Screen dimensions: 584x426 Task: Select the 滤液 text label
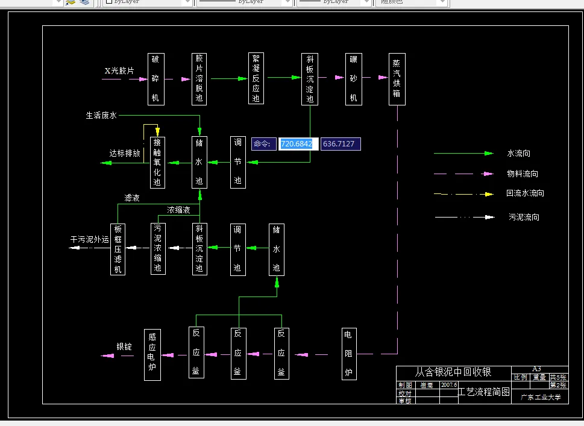point(132,198)
